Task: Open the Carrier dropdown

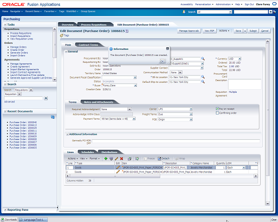Action: (x=191, y=109)
